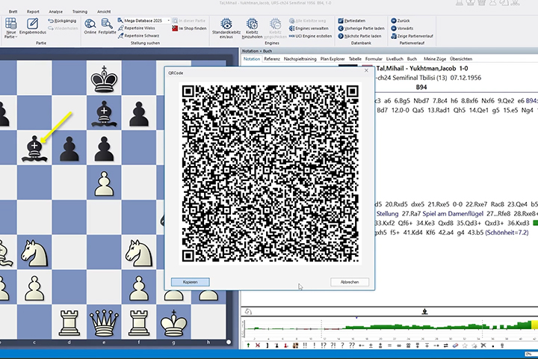Click move 43.b5 in the notation
The height and width of the screenshot is (359, 538).
coord(475,233)
